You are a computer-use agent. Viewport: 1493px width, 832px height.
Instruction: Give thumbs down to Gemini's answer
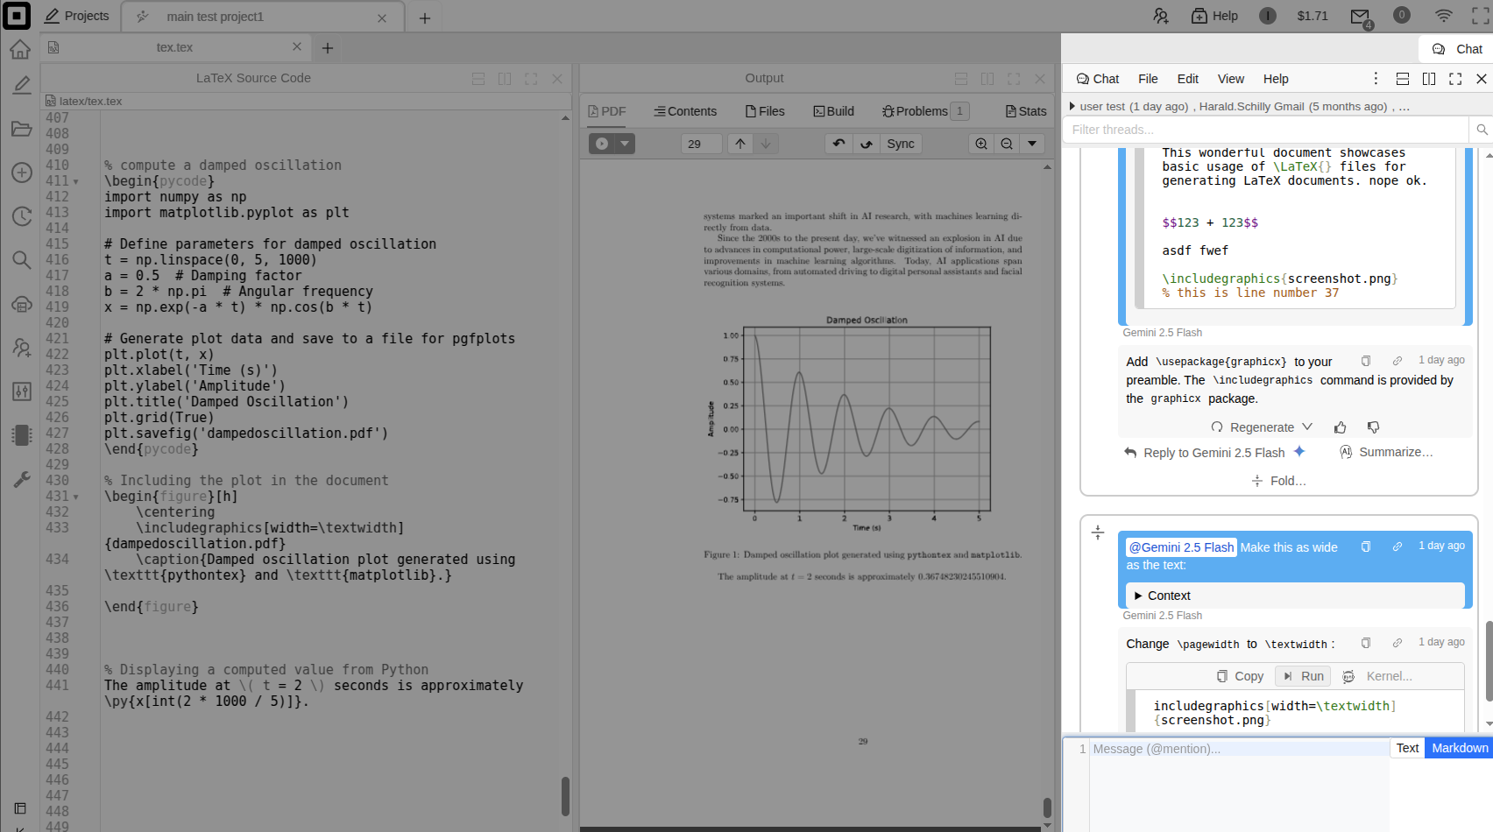pyautogui.click(x=1373, y=427)
